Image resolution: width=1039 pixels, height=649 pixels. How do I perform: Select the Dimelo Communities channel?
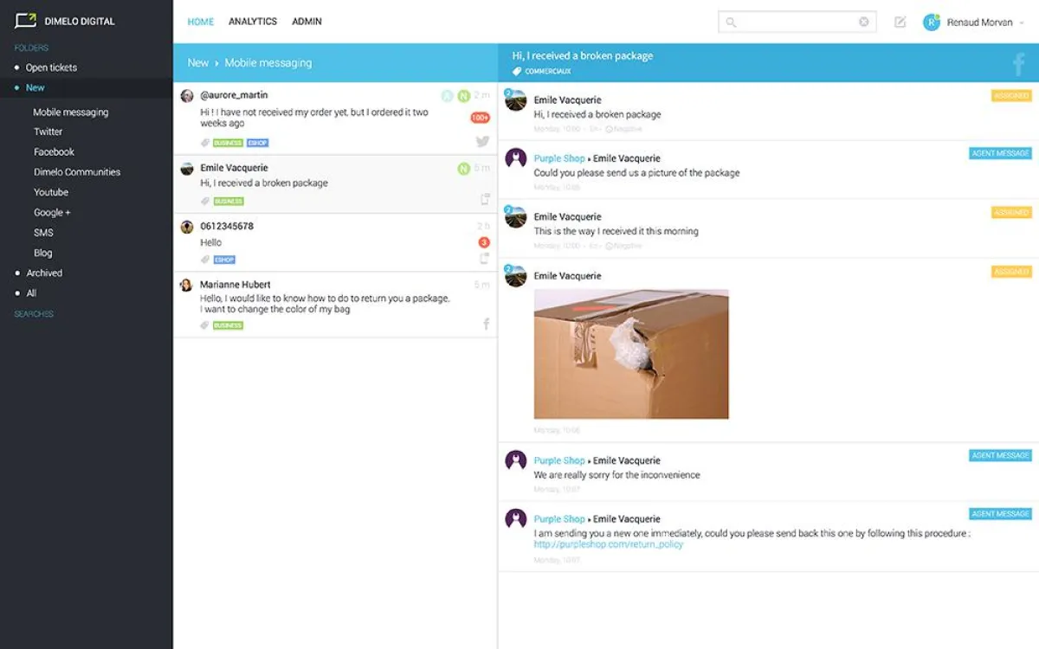pyautogui.click(x=77, y=172)
